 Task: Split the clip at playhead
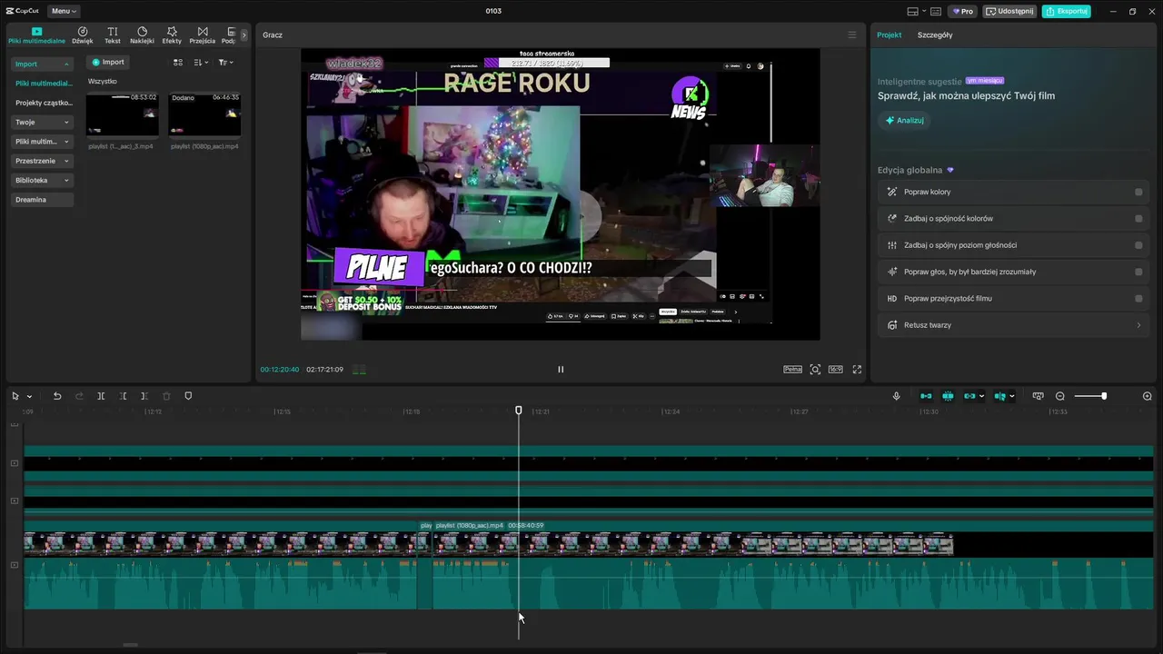click(101, 396)
